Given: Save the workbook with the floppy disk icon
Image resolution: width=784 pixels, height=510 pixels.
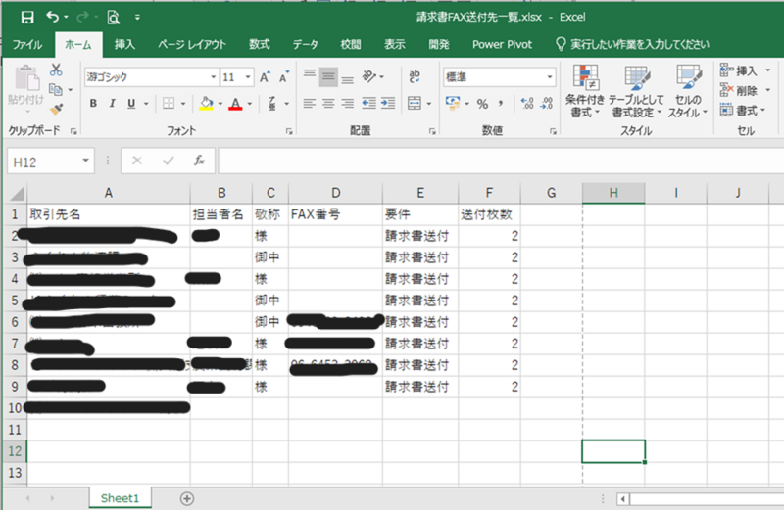Looking at the screenshot, I should (x=27, y=18).
